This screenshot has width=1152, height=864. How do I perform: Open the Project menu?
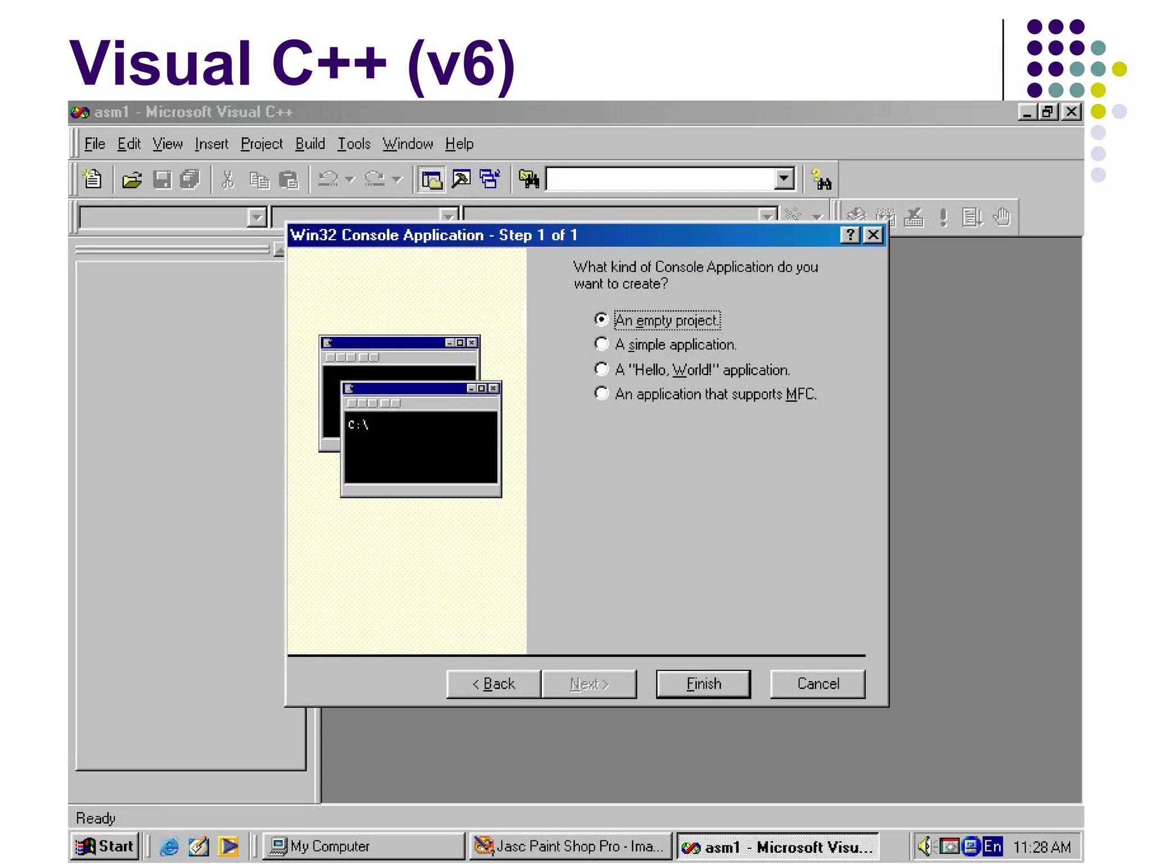coord(262,144)
